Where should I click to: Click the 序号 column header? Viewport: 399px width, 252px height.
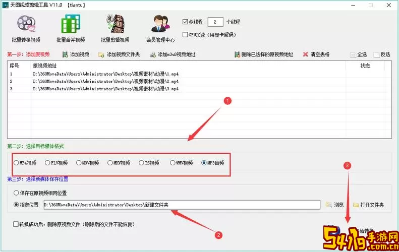[x=19, y=66]
